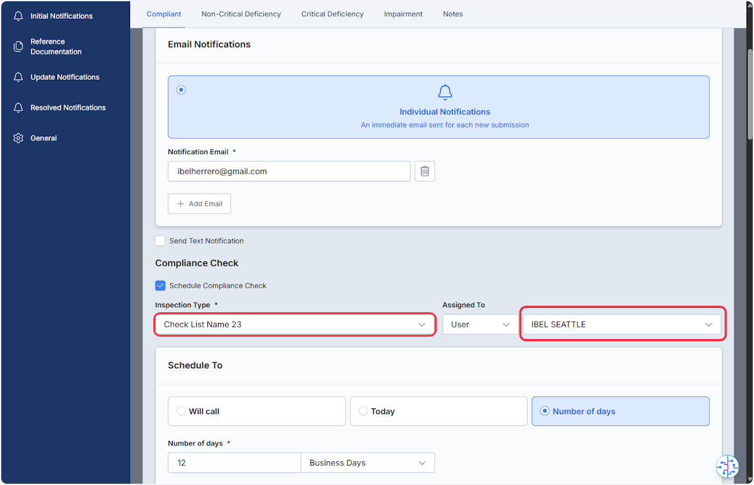Open the IBEL SEATTLE assignee dropdown
This screenshot has width=754, height=485.
(622, 324)
